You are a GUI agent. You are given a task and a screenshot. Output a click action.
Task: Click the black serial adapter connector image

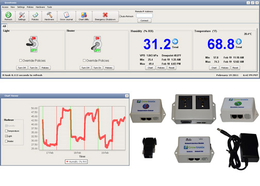pos(149,148)
